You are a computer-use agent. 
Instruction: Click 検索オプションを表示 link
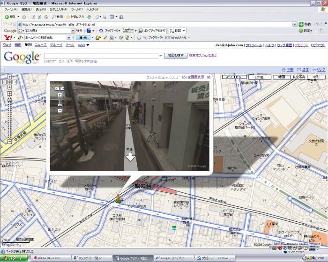pyautogui.click(x=203, y=55)
